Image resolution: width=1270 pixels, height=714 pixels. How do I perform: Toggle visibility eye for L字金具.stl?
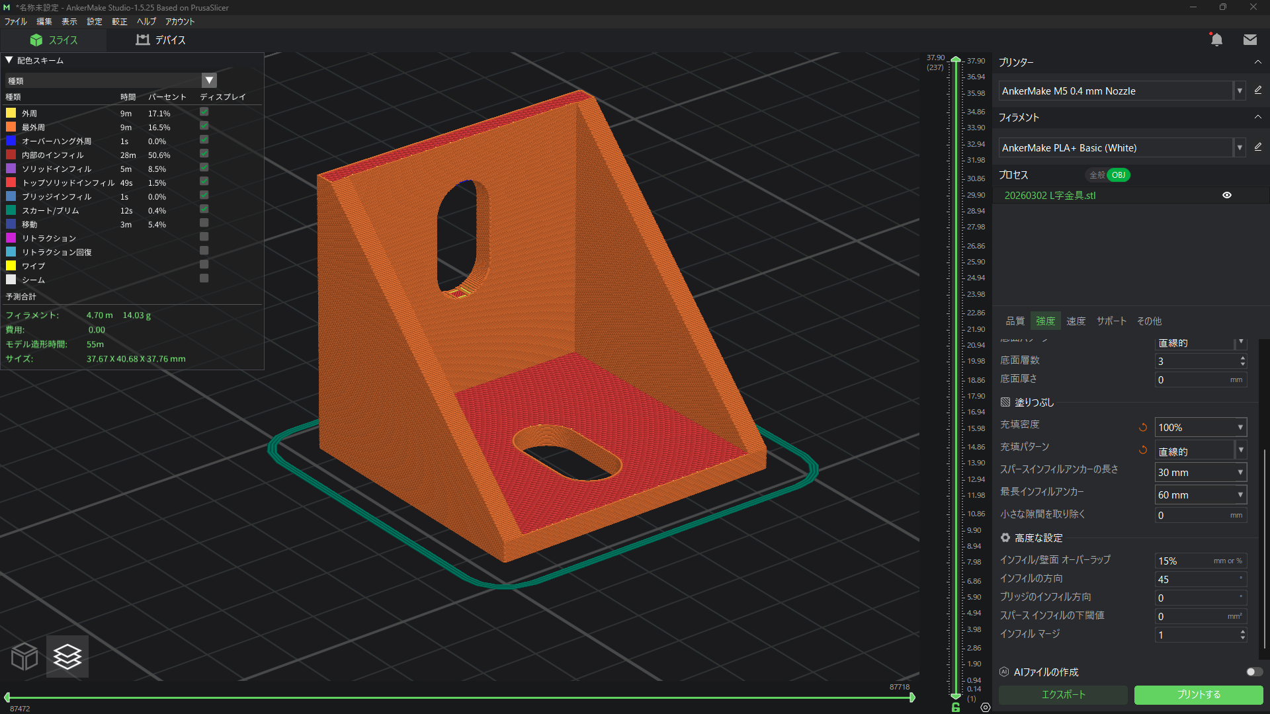pyautogui.click(x=1226, y=196)
